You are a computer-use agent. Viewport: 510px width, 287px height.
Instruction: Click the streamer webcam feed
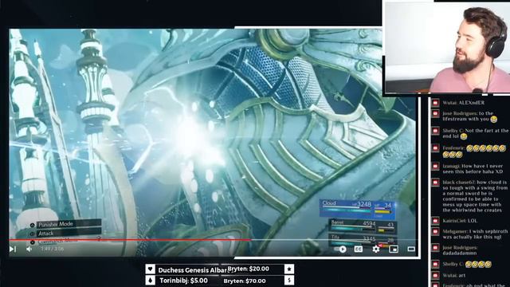pos(448,48)
